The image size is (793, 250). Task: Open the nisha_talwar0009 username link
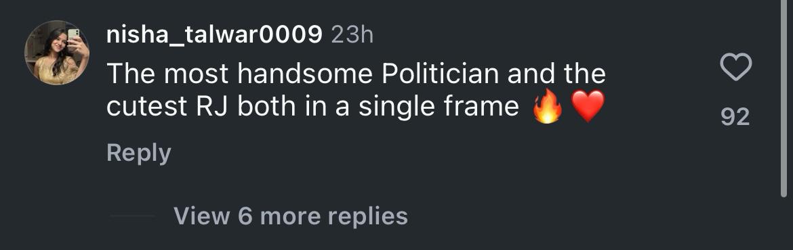click(214, 35)
